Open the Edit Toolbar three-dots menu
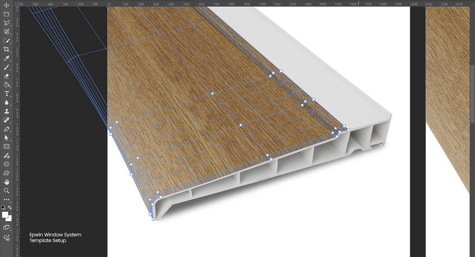 tap(6, 200)
